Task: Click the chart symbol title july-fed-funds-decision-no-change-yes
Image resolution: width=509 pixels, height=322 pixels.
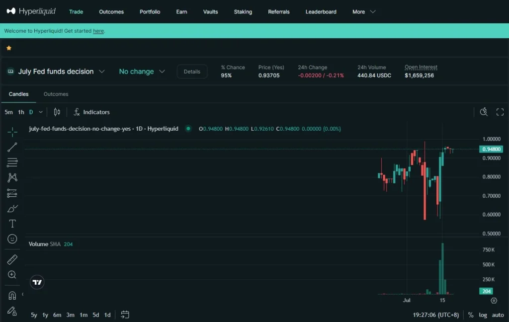Action: 80,129
